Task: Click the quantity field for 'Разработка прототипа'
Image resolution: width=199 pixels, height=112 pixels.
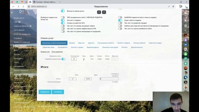Action: (x=74, y=59)
